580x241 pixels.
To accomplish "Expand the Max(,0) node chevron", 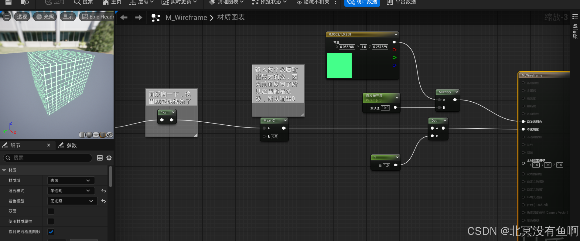I will (285, 120).
